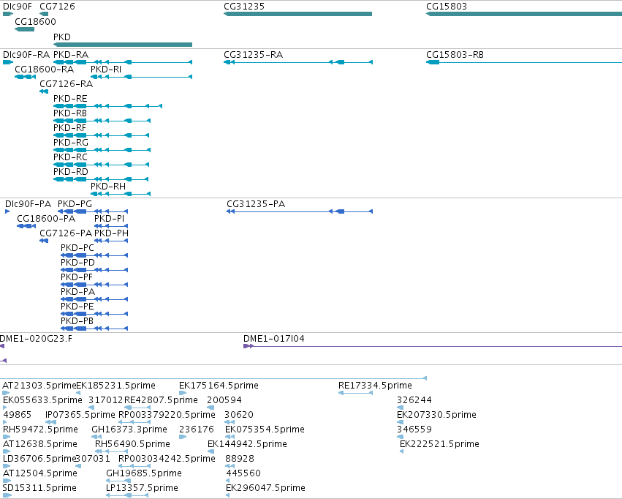Click the CG31235 gene bar

(298, 14)
